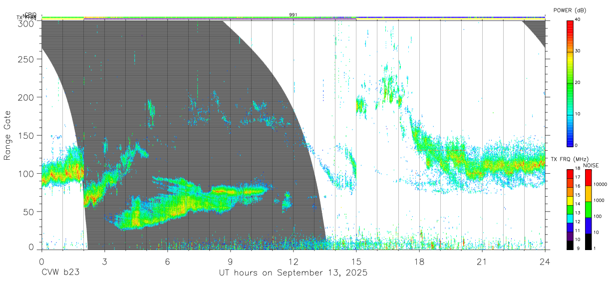Select the 1000 label on NOISE scale
The image size is (613, 283).
599,200
